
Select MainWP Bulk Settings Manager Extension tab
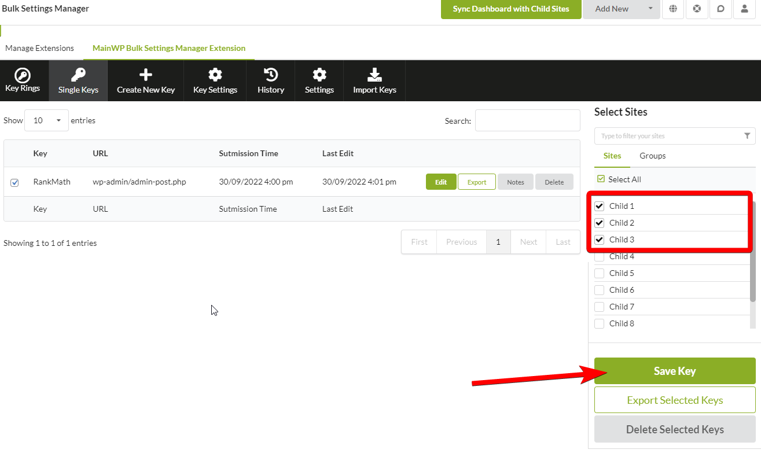pos(169,48)
